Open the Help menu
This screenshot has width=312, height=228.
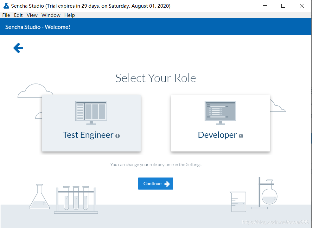pos(70,15)
